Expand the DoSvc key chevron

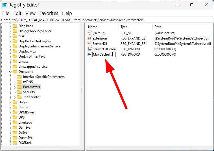pyautogui.click(x=10, y=102)
